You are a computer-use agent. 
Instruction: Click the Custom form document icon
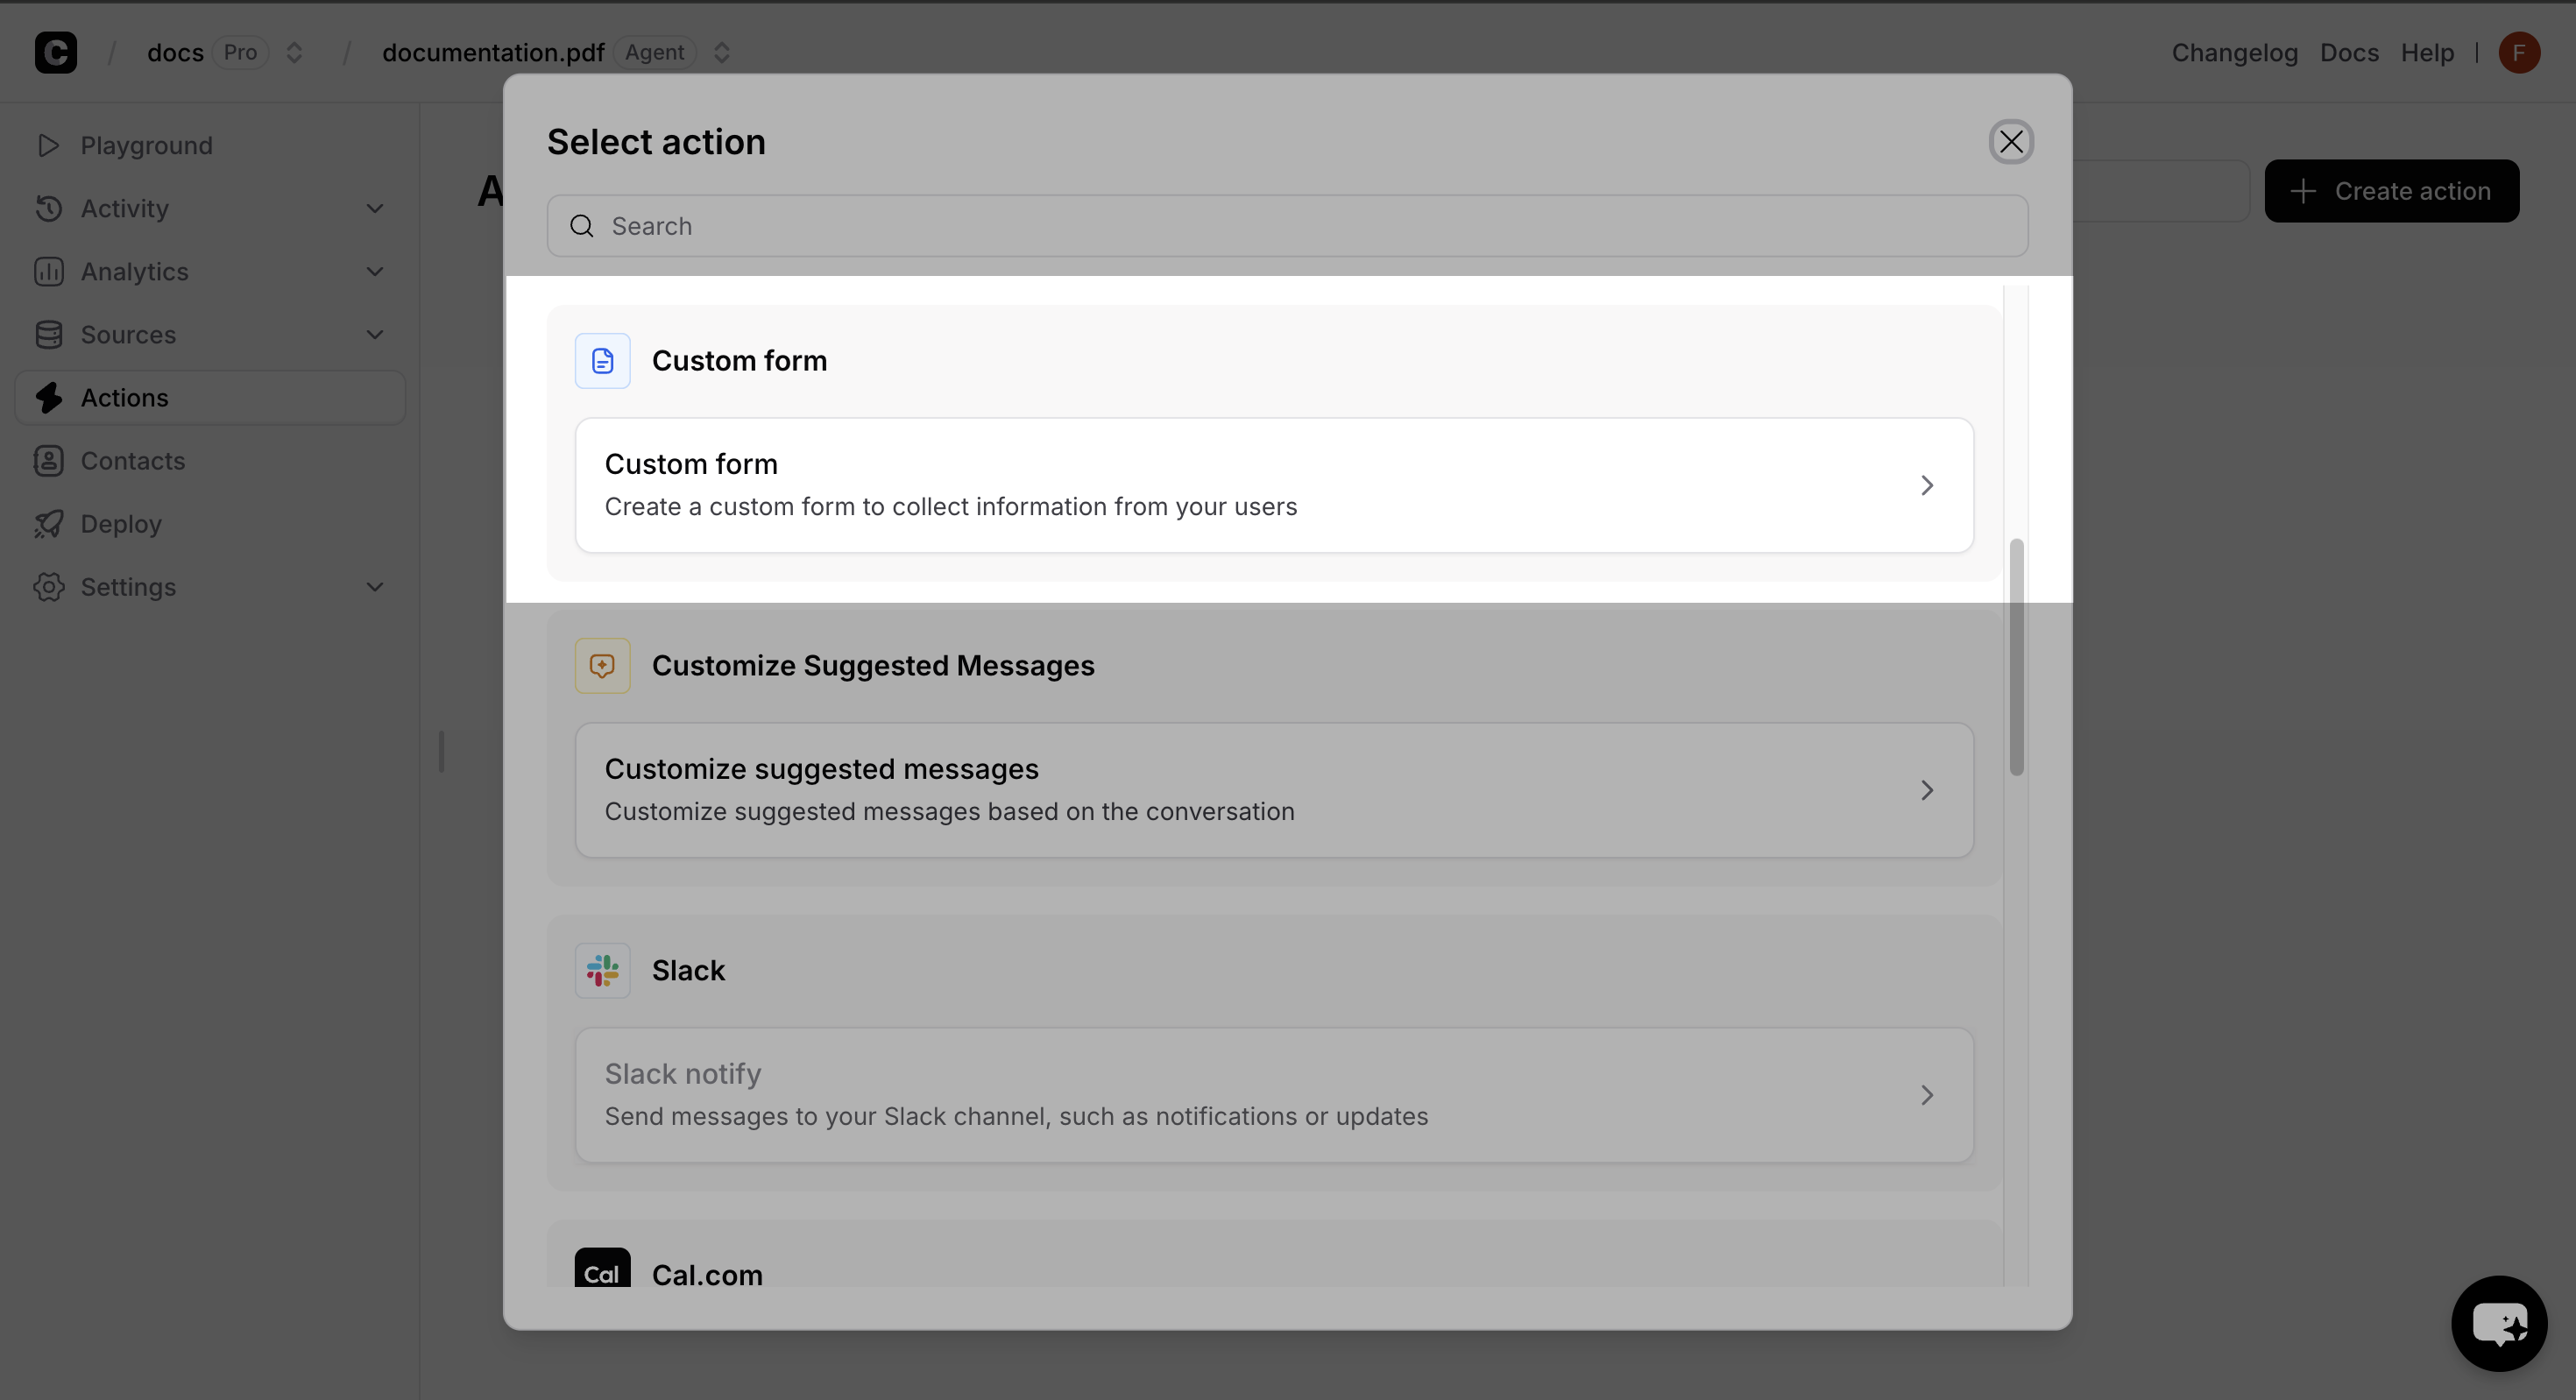602,360
